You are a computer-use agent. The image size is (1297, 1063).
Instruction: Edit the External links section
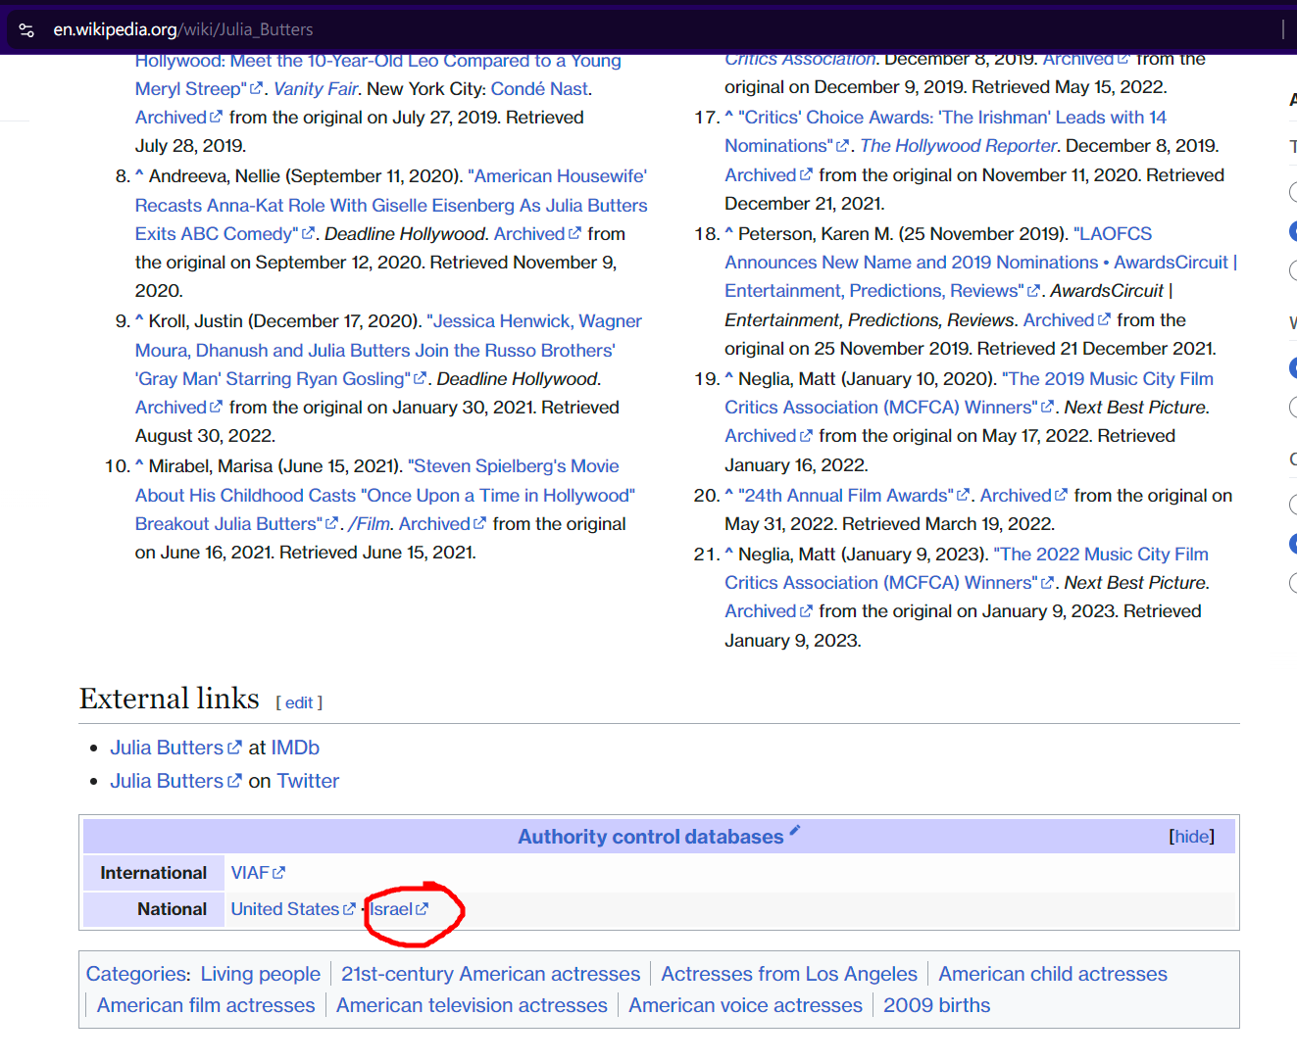[x=299, y=702]
